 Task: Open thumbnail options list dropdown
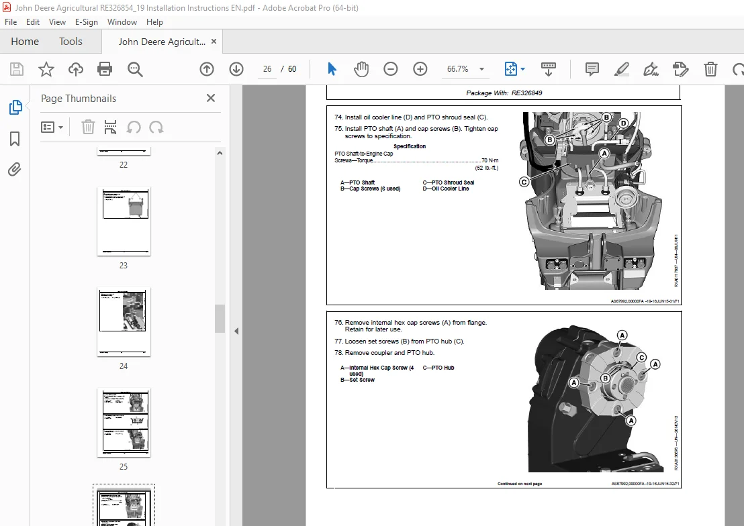pos(52,127)
